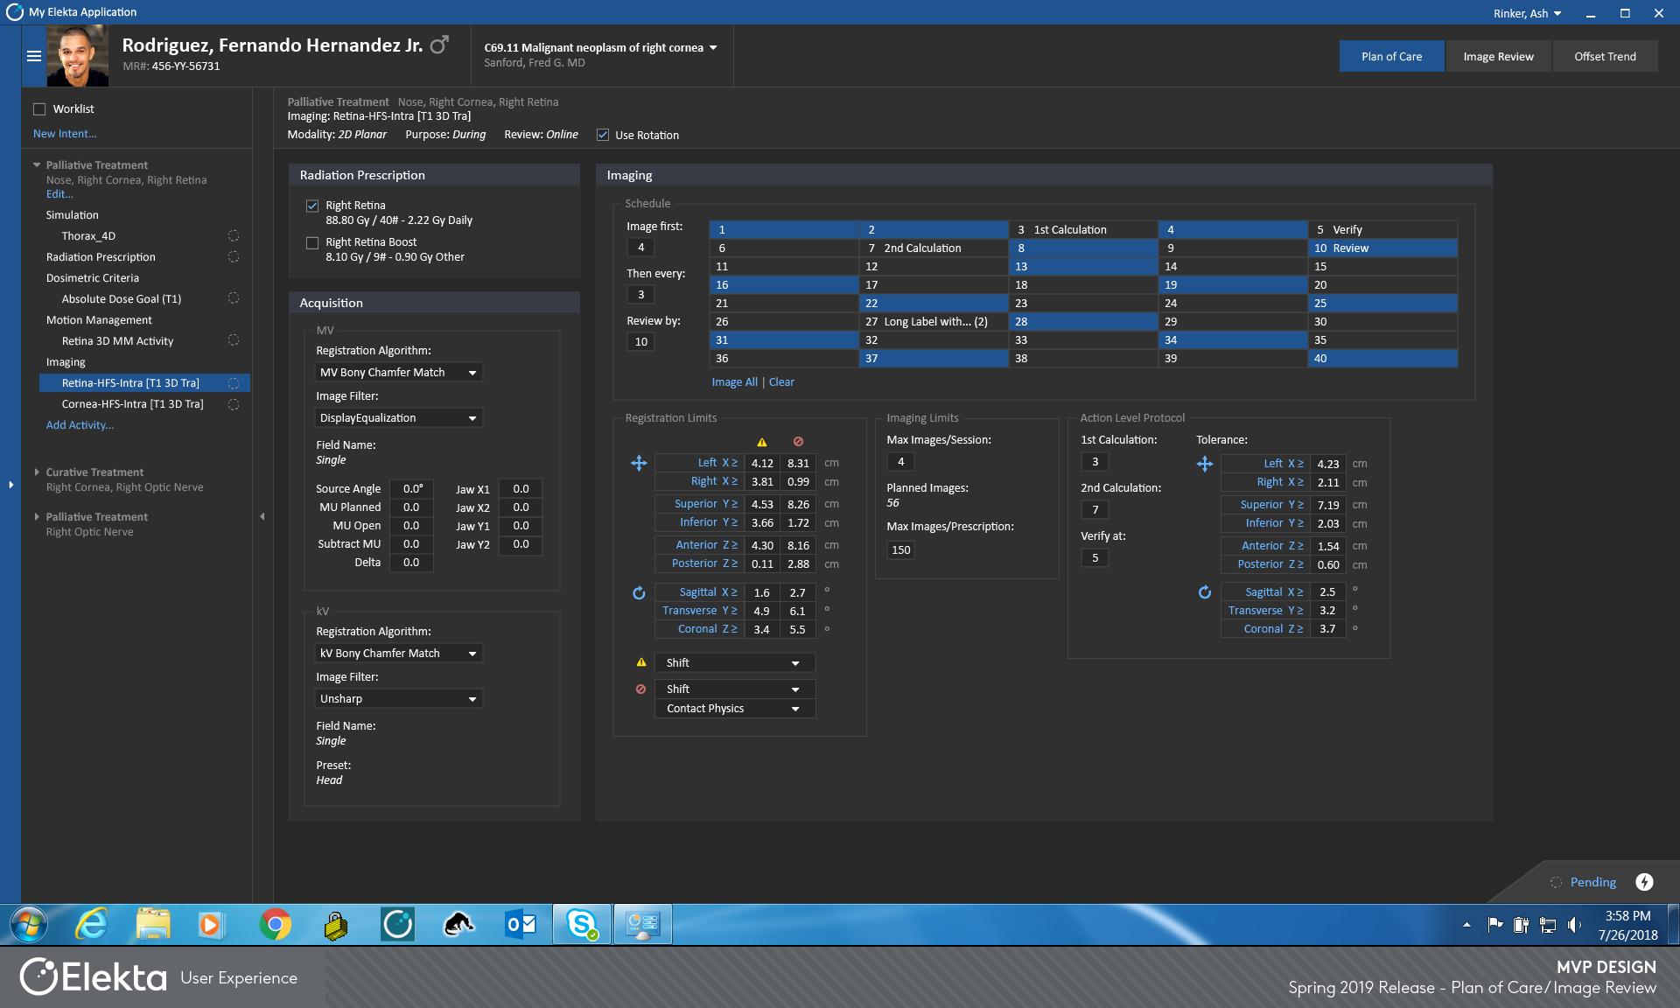
Task: Expand the Curative Treatment tree node
Action: click(37, 472)
